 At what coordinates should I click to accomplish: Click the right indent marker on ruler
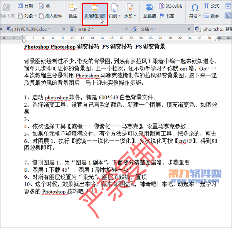tap(217, 39)
